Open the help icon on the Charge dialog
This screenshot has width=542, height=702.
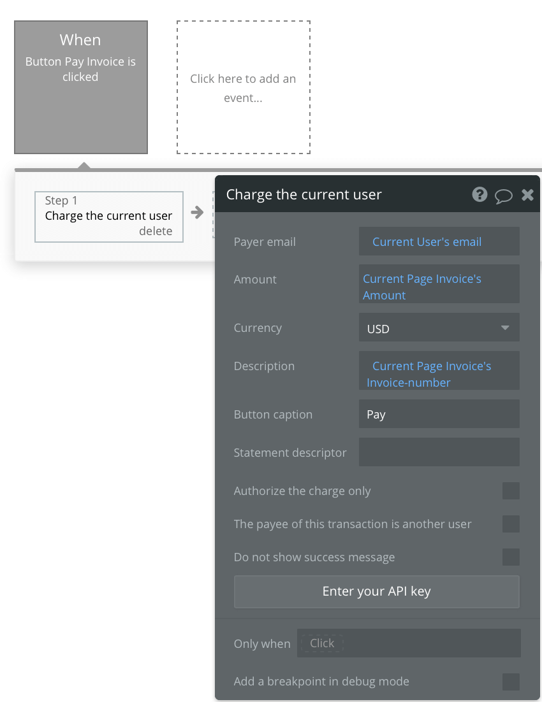[480, 194]
